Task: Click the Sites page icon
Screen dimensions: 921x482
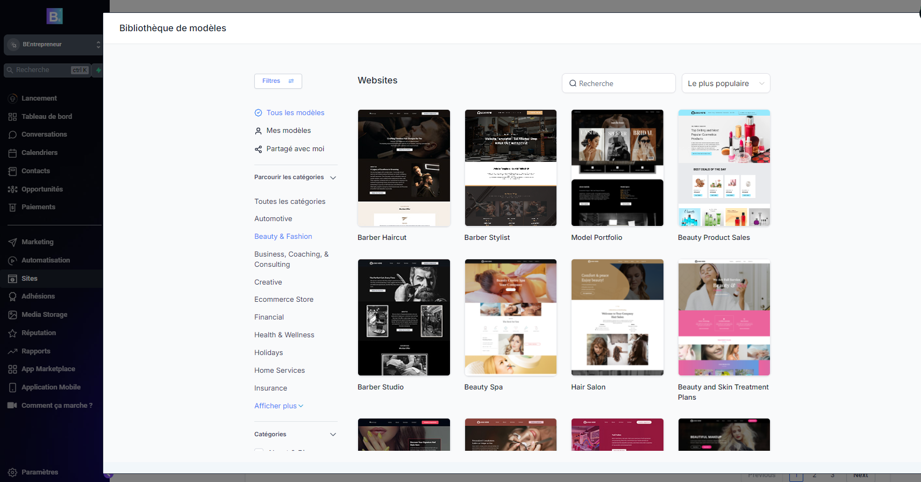Action: point(12,279)
